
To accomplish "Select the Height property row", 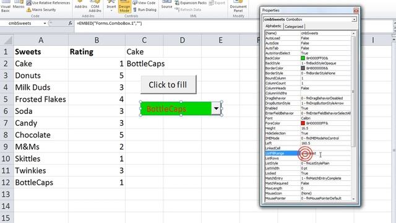I will pos(308,128).
